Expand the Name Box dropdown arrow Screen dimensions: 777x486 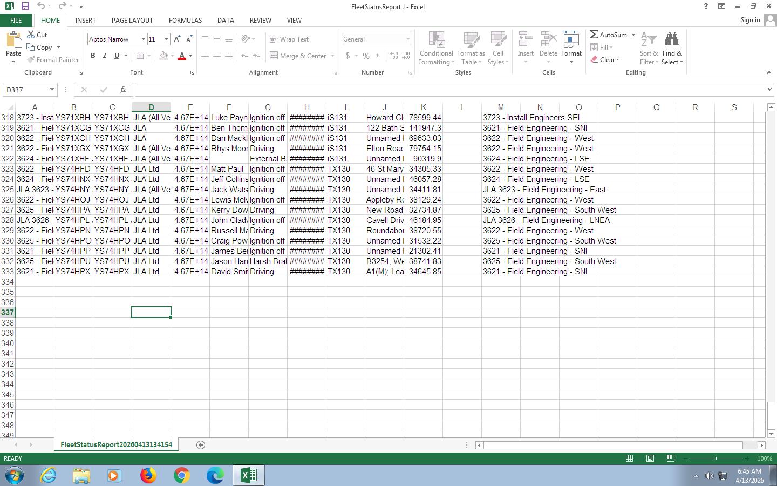pos(52,90)
